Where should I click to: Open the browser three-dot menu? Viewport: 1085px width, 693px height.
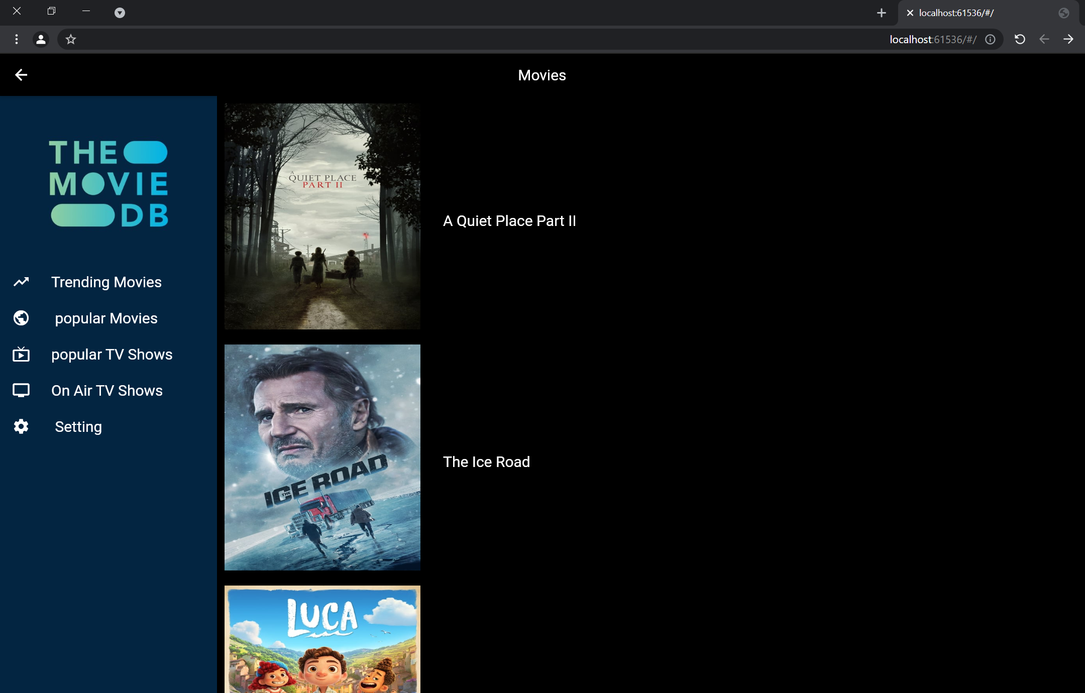coord(17,39)
